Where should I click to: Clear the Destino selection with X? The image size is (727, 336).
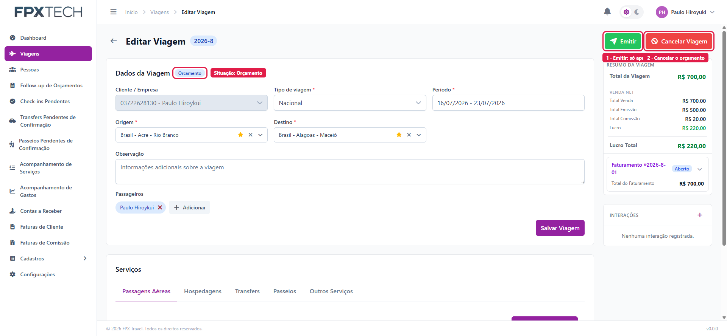409,135
